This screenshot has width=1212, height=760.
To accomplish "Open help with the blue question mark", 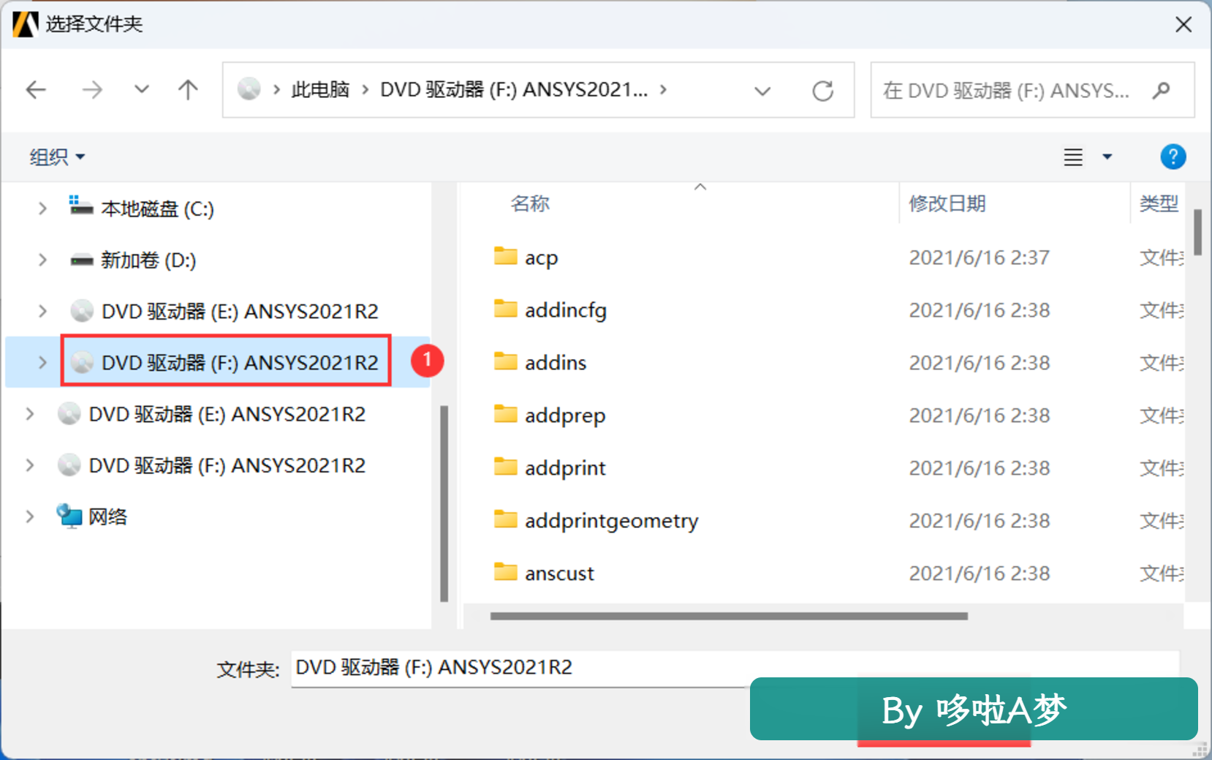I will [1173, 157].
